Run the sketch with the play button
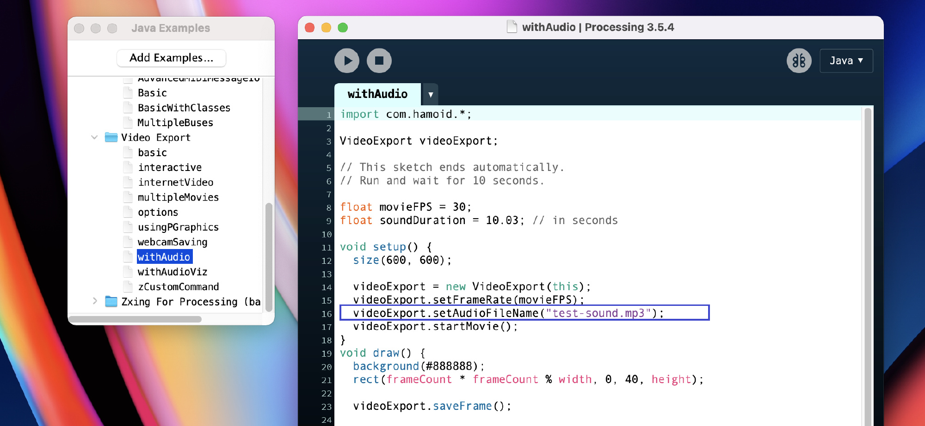Image resolution: width=925 pixels, height=426 pixels. (x=346, y=61)
